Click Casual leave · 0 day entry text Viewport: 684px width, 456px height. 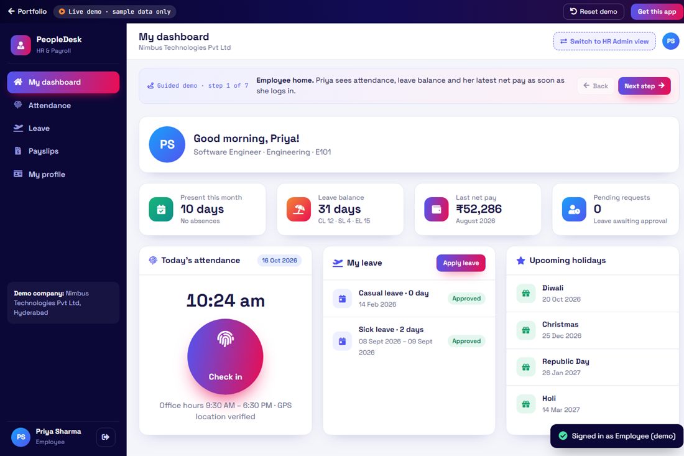394,293
